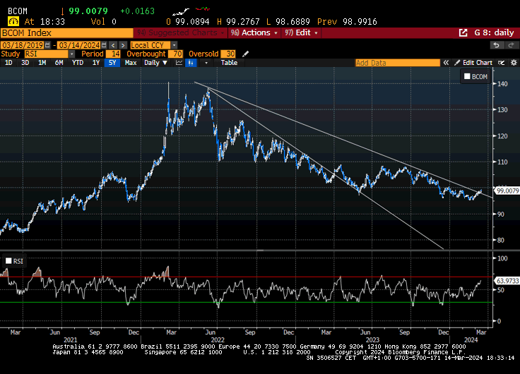Click the +0.0163 price change value

point(137,11)
